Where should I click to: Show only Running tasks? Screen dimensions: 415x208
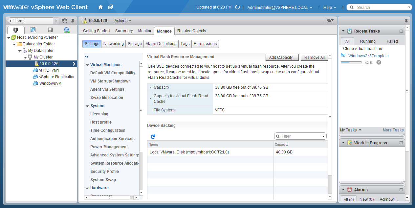click(x=368, y=41)
